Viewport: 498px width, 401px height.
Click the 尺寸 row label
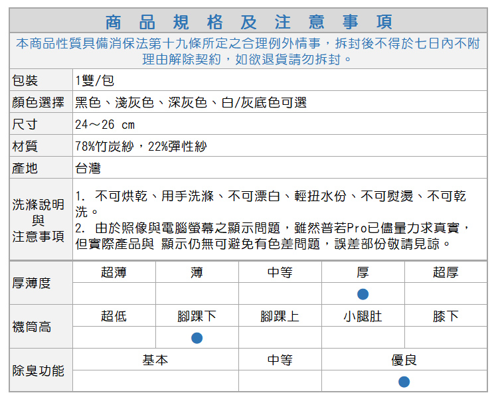point(25,125)
